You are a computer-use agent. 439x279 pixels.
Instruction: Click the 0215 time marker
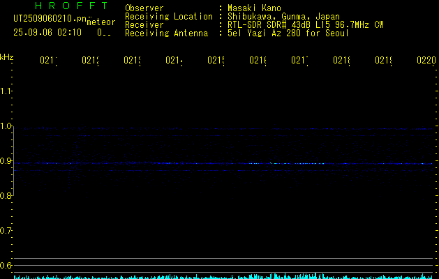[216, 60]
